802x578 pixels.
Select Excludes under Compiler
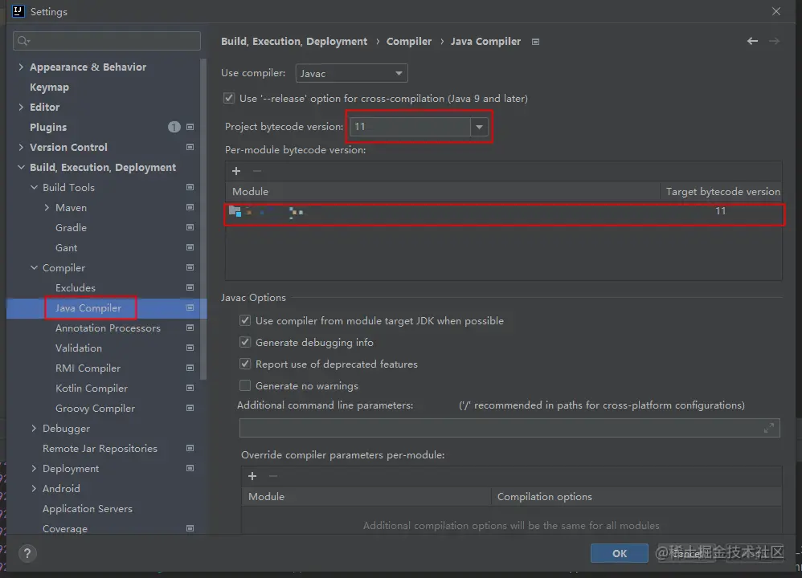pyautogui.click(x=76, y=287)
